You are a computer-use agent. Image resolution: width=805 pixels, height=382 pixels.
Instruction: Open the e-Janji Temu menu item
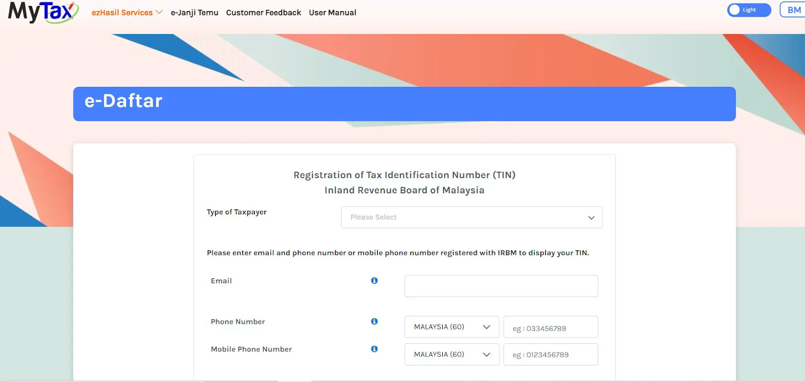[x=194, y=13]
